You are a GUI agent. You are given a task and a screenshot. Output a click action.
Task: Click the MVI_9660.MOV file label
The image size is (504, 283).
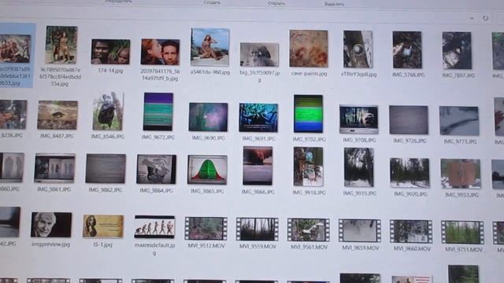pos(412,248)
